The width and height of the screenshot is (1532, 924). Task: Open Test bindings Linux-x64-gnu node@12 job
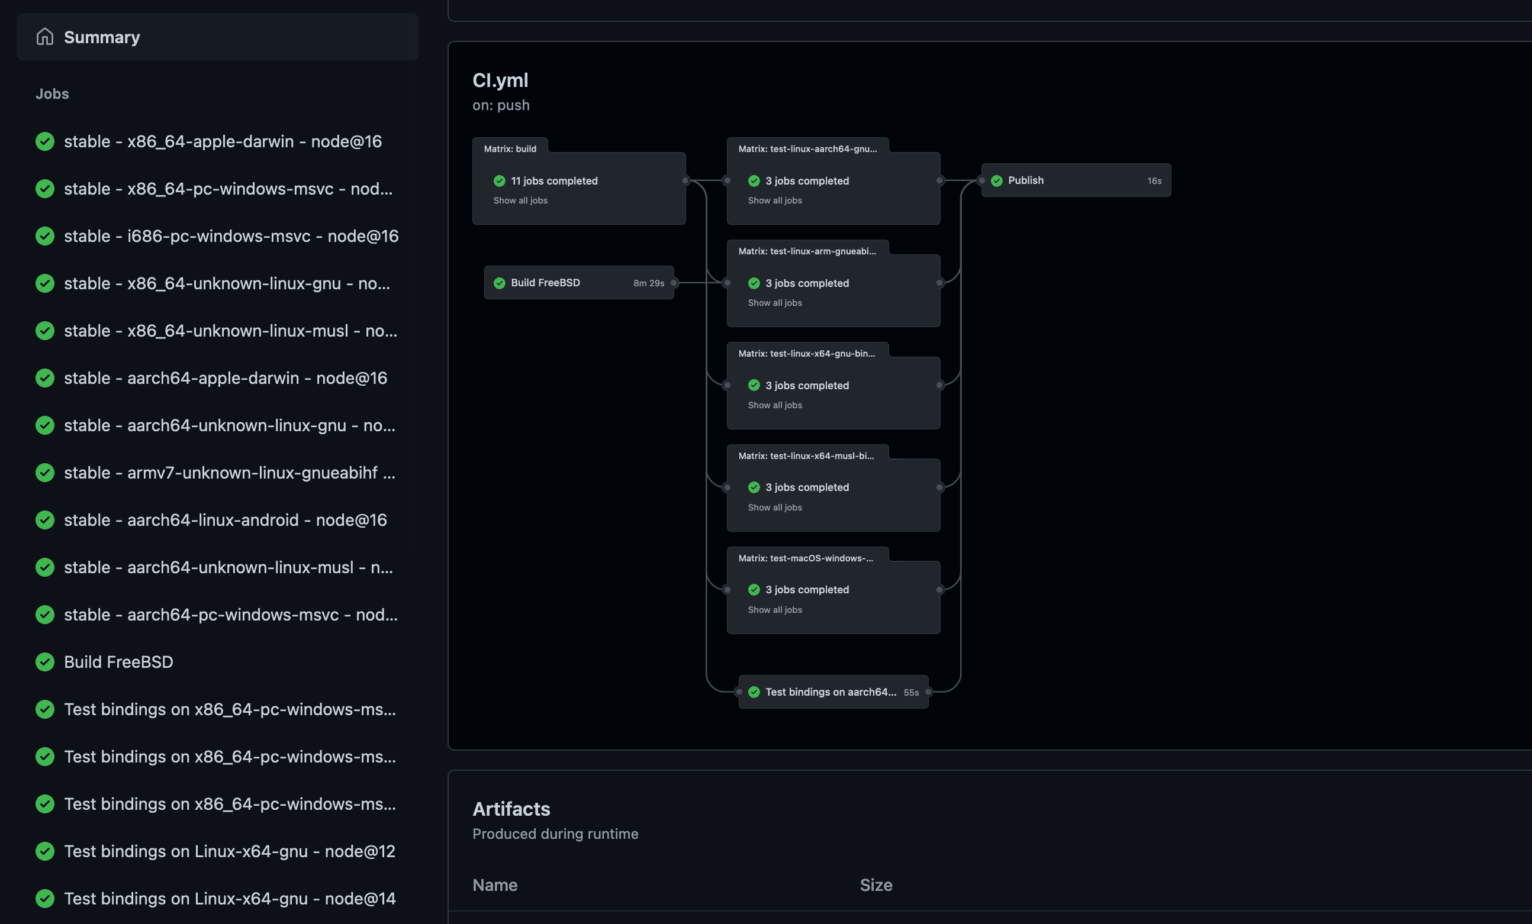click(x=230, y=851)
